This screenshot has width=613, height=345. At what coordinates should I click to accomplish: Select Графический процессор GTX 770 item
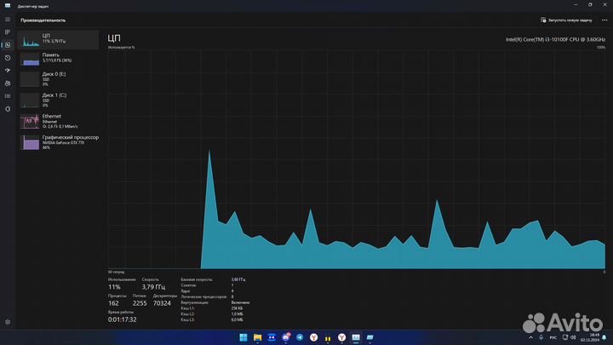click(x=58, y=141)
